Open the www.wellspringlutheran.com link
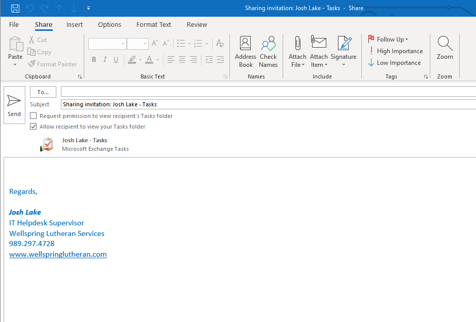Screen dimensions: 476x322 pos(58,254)
